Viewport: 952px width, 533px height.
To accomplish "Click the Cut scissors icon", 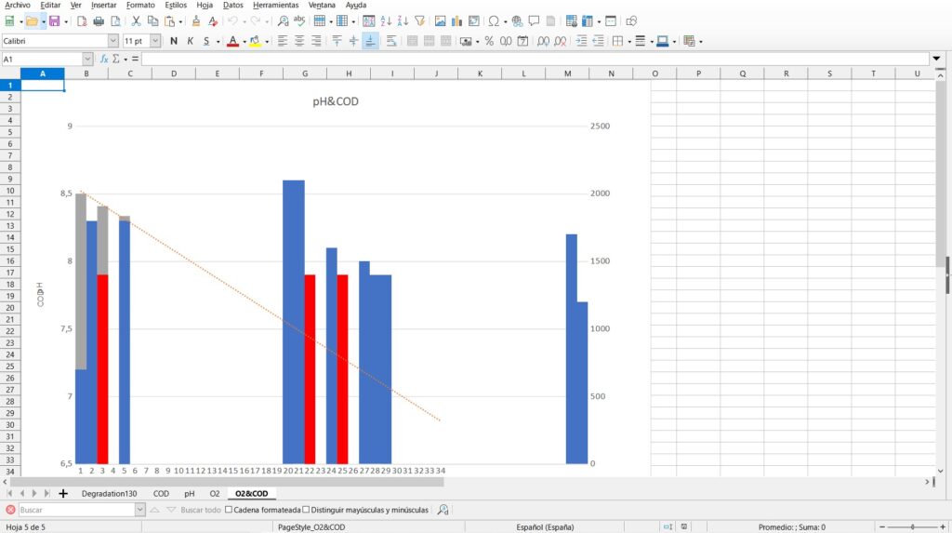I will coord(136,21).
